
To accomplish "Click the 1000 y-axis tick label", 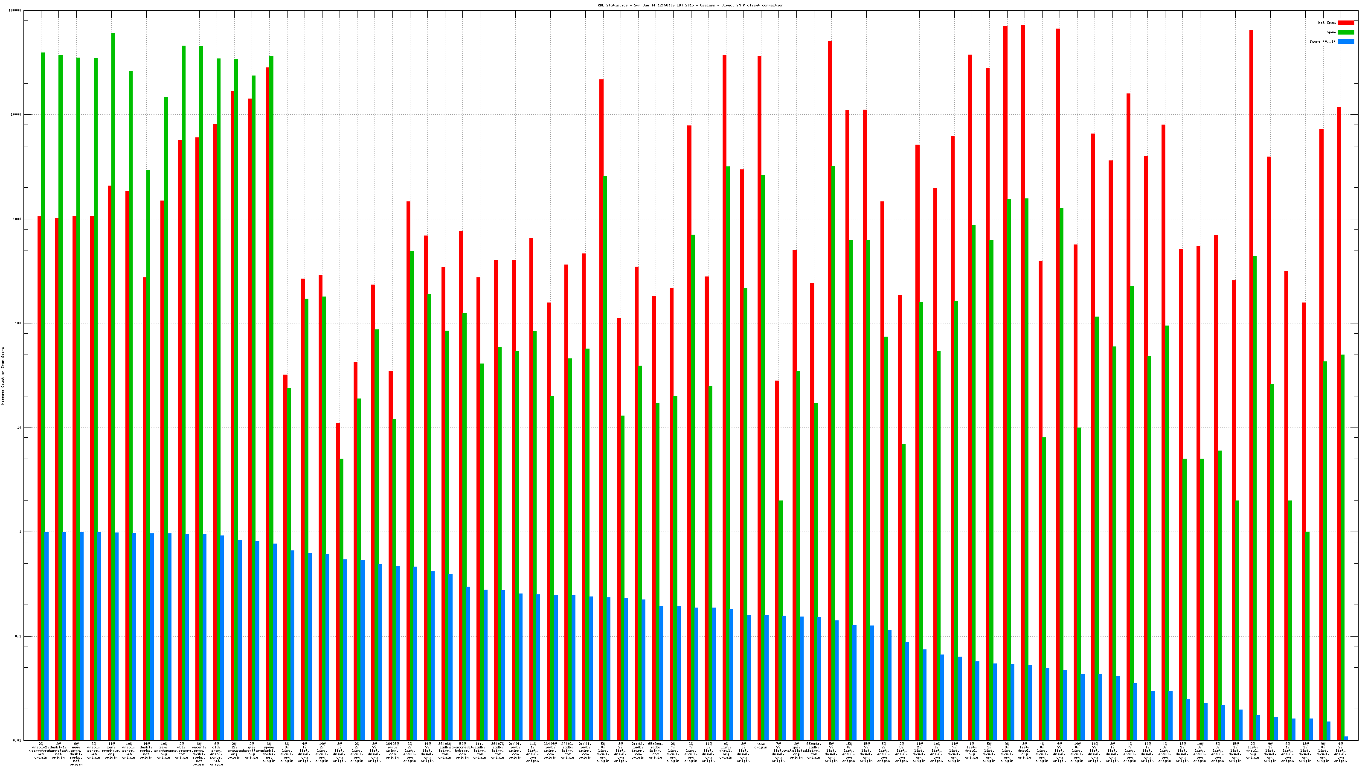I will point(17,219).
